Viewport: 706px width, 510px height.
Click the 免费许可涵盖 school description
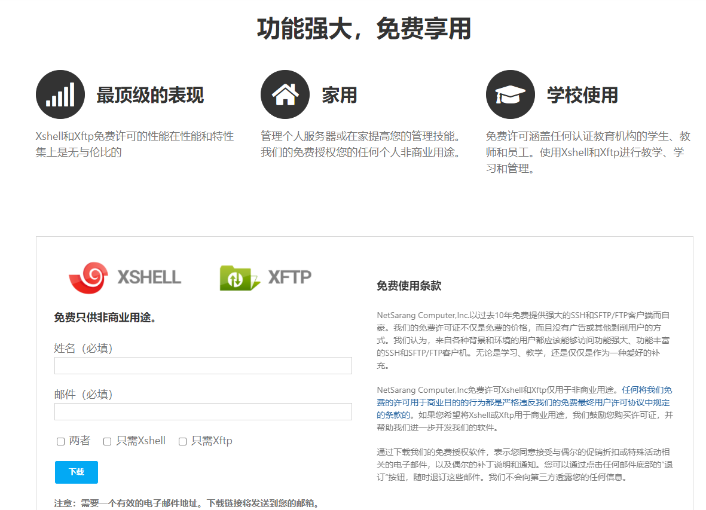[x=588, y=152]
